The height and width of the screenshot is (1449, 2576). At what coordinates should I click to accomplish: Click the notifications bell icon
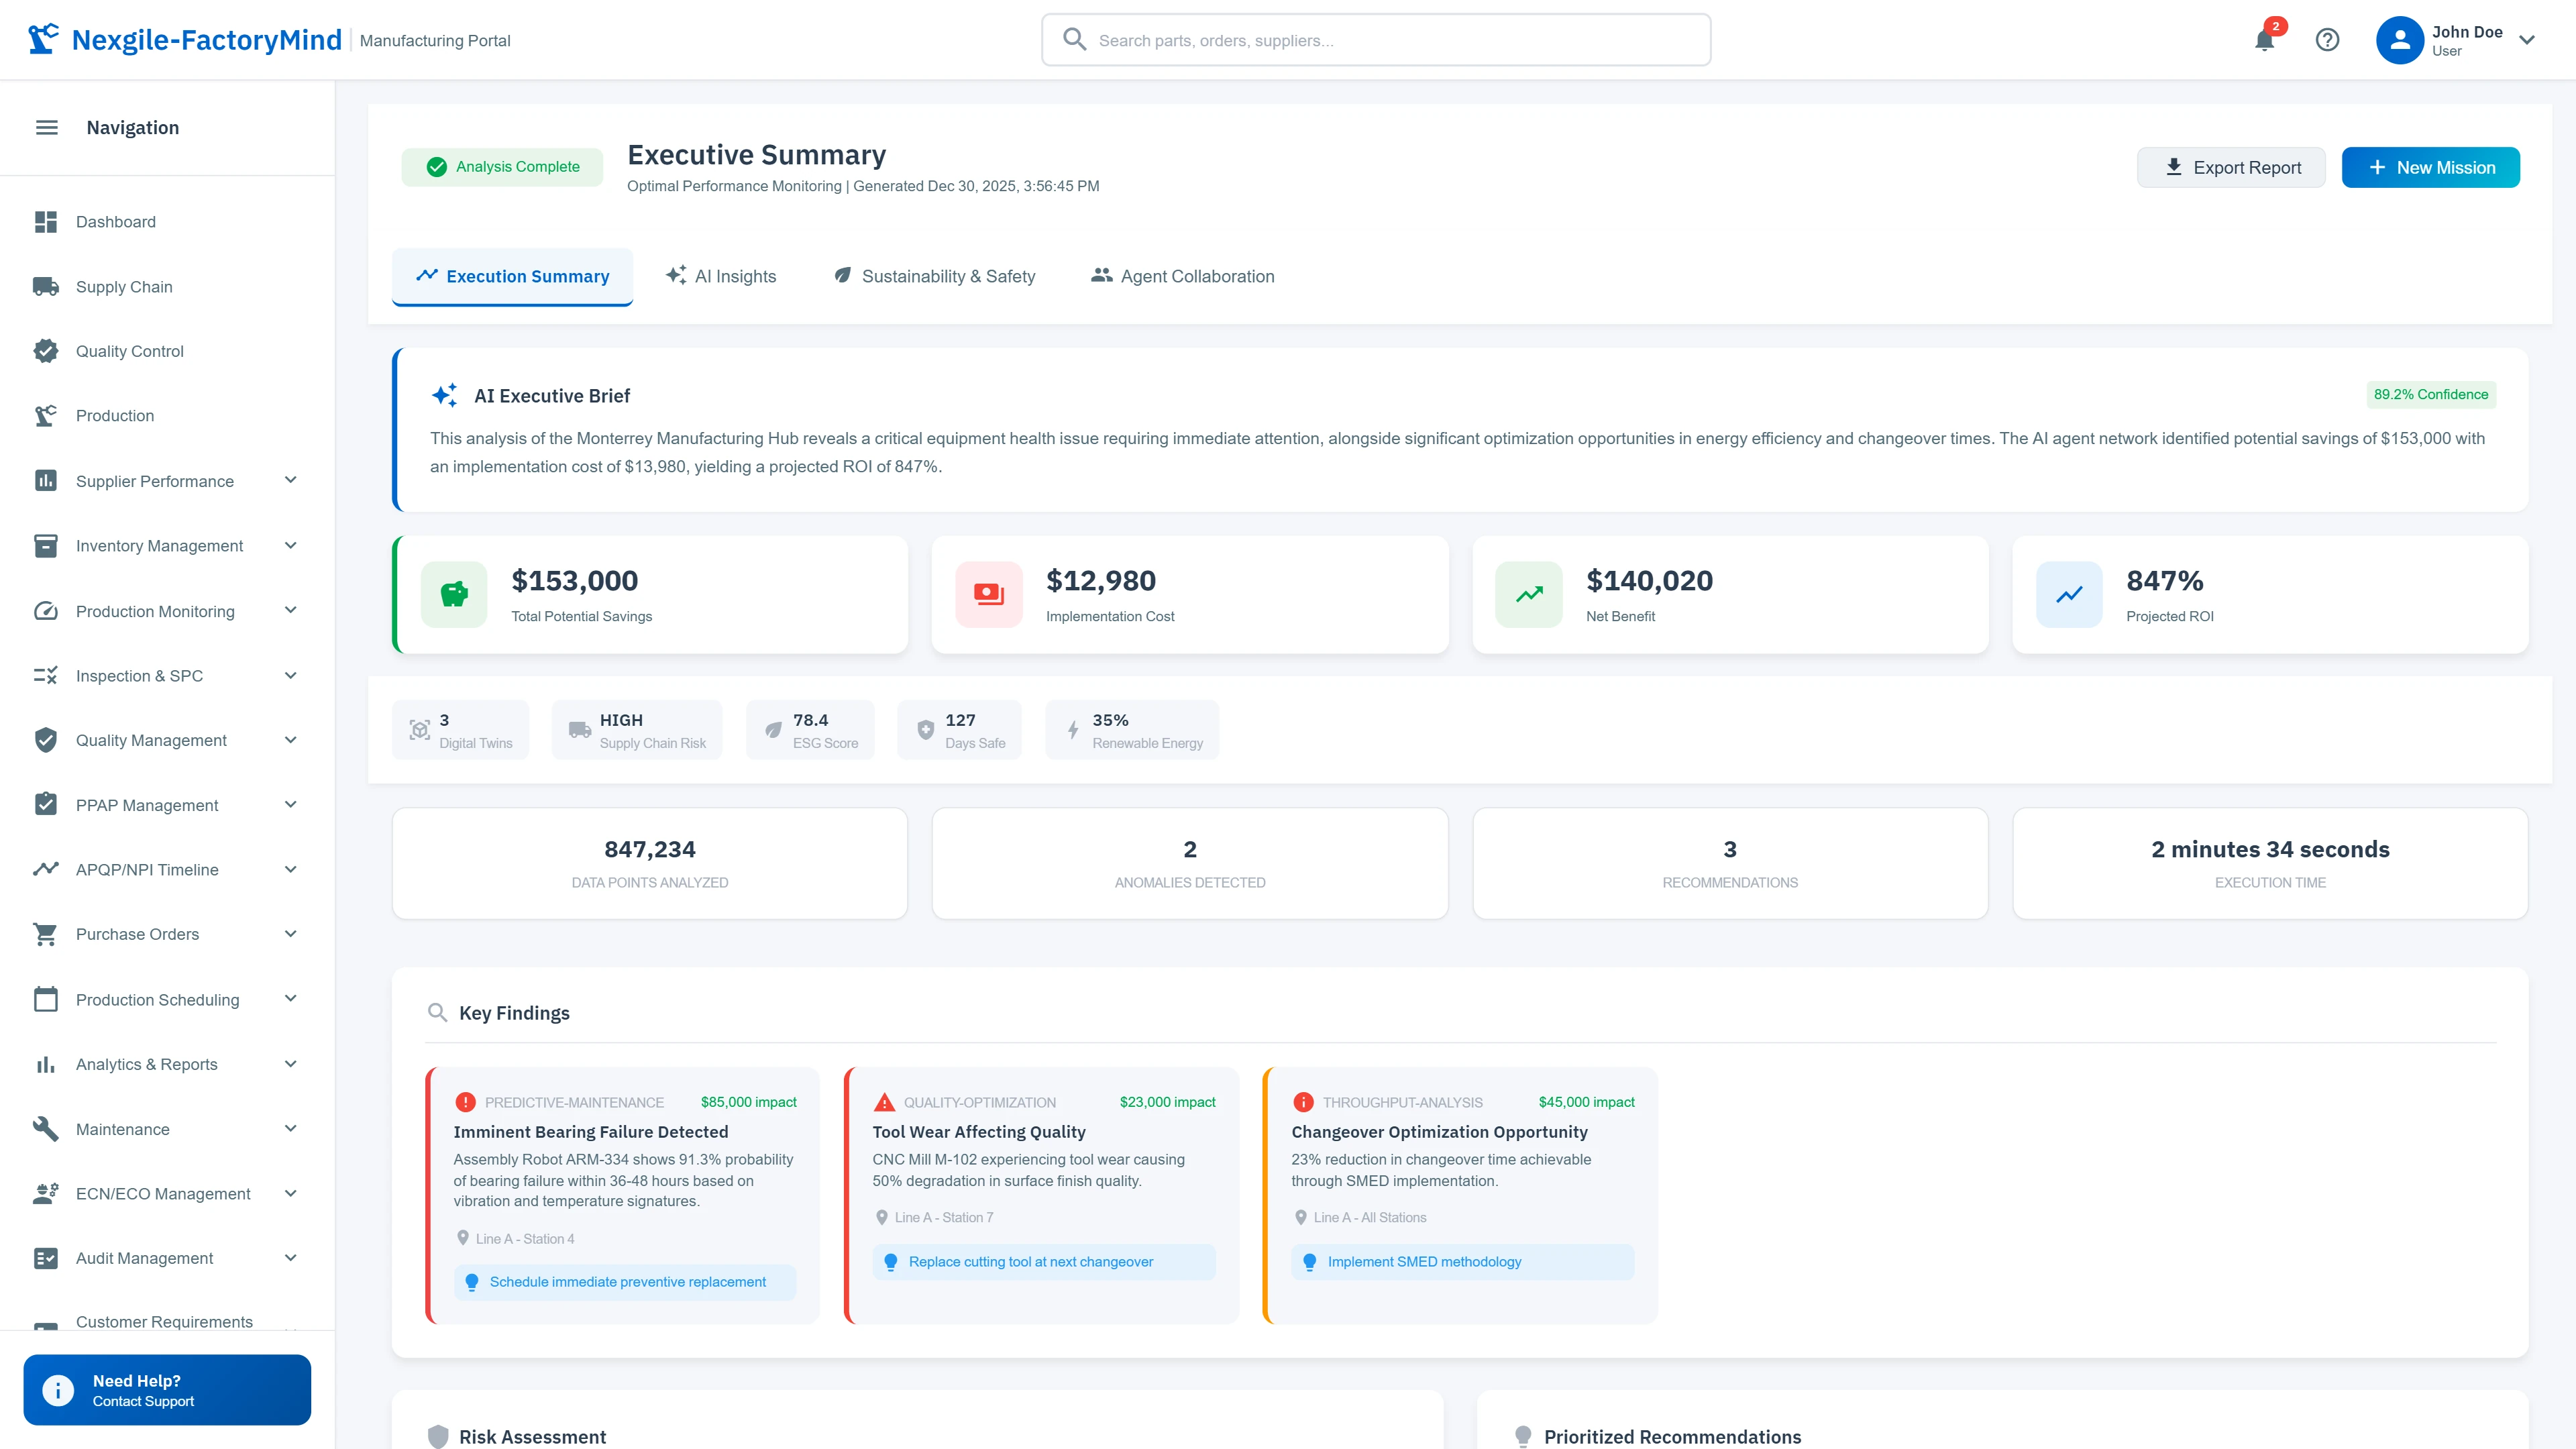click(x=2264, y=40)
